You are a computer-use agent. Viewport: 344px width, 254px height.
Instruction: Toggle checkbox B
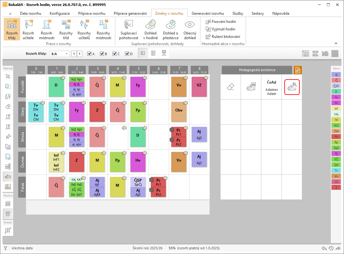tap(102, 54)
